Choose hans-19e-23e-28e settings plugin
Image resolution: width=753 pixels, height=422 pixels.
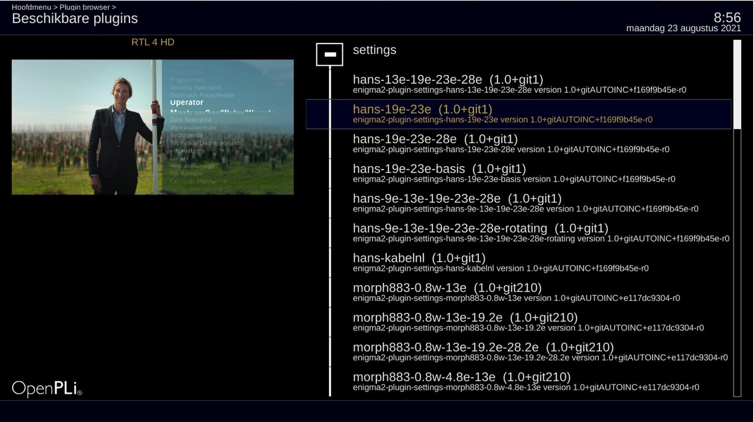518,144
